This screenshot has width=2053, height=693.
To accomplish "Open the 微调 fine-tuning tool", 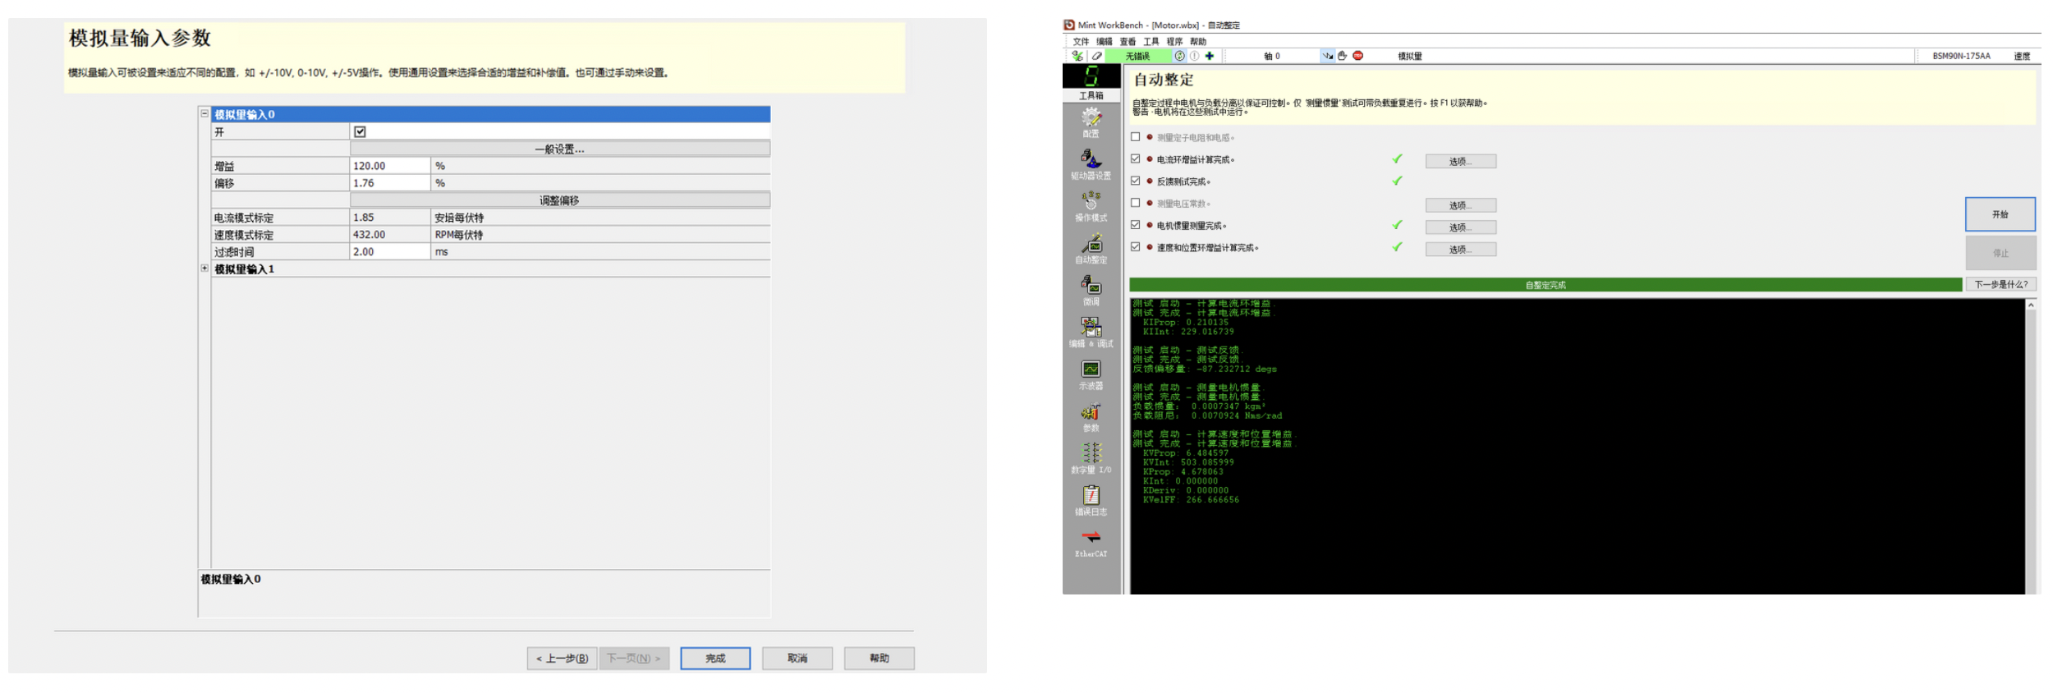I will pyautogui.click(x=1091, y=290).
